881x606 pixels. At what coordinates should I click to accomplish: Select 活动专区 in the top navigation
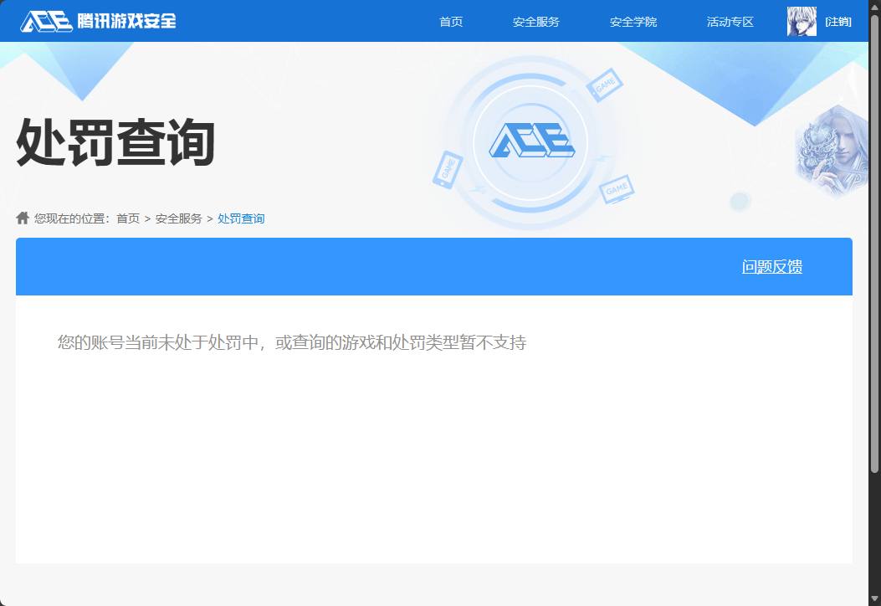pos(729,21)
